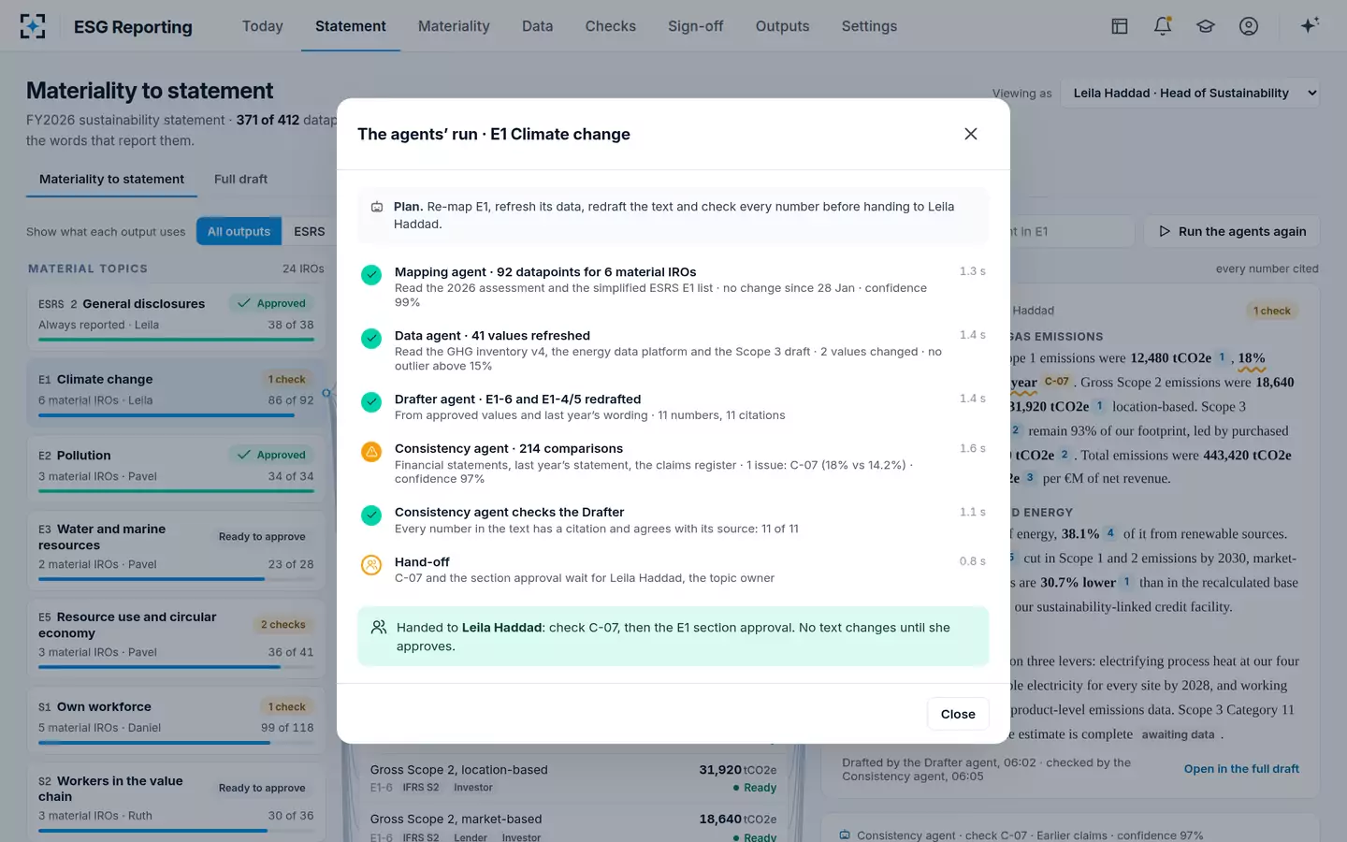Switch to the Materiality tab
Screen dimensions: 1347x842
pyautogui.click(x=454, y=26)
